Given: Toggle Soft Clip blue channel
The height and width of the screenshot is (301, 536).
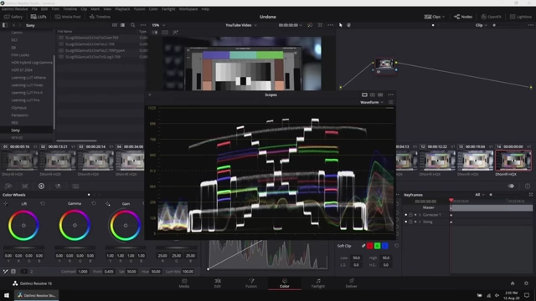Looking at the screenshot, I should 385,246.
